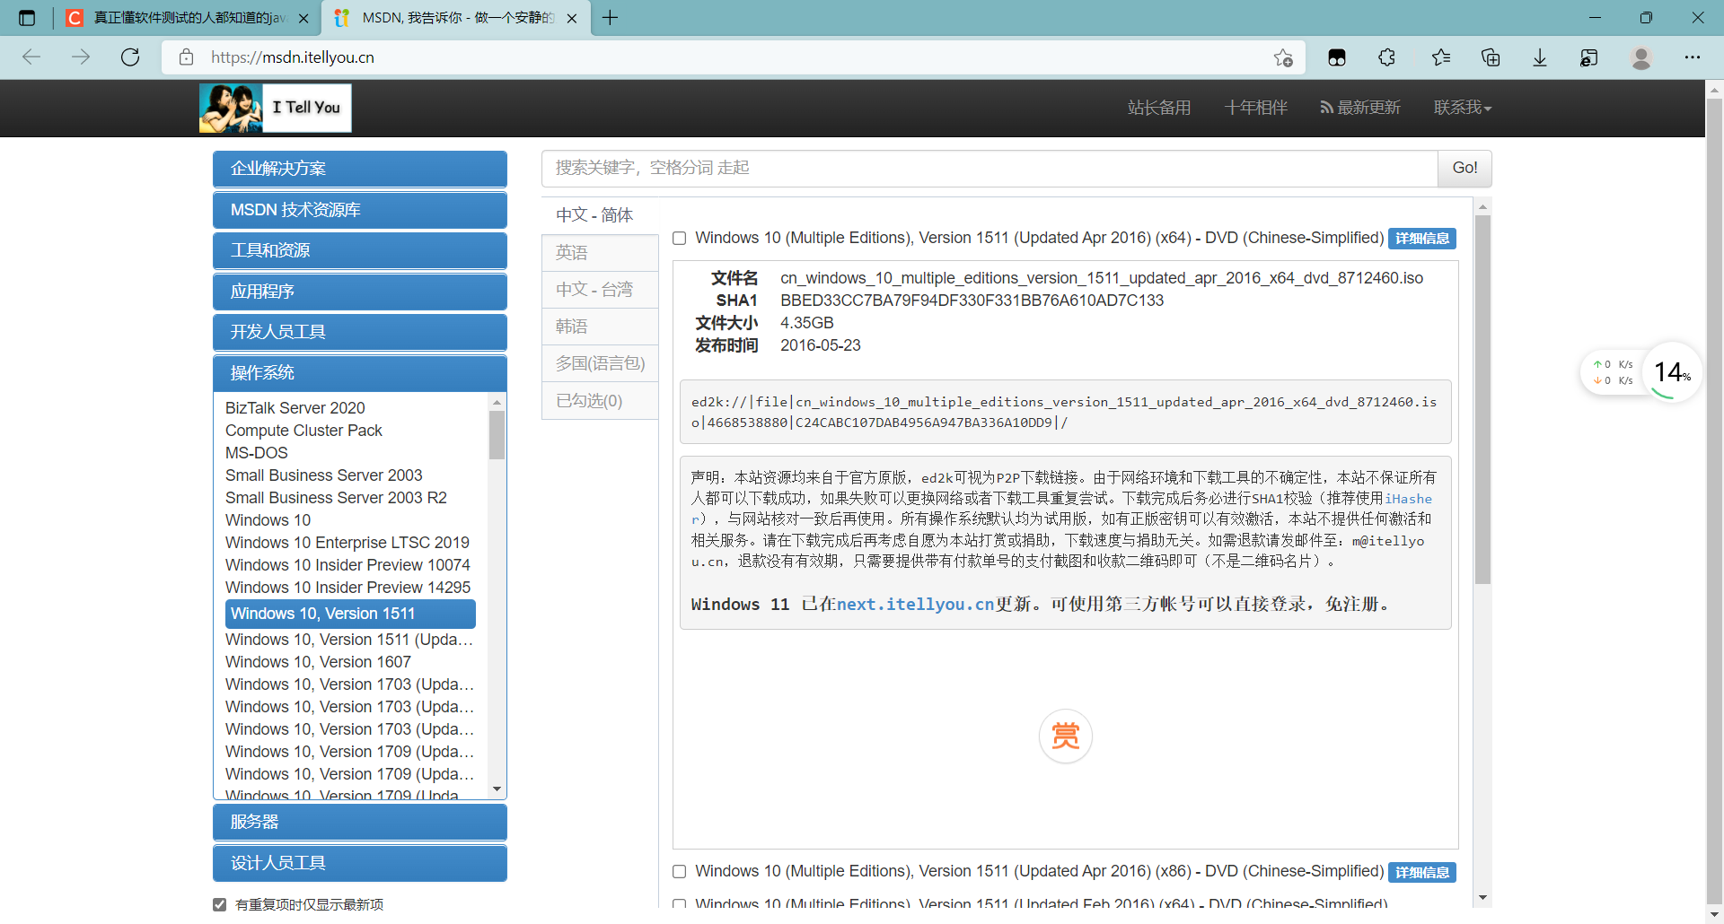Open 站长备用 in the top nav
Viewport: 1724px width, 924px height.
(1159, 108)
